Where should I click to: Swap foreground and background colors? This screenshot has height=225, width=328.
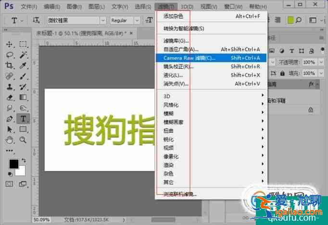(24, 161)
